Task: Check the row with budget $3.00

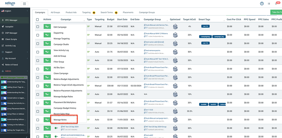Action: [x=38, y=94]
